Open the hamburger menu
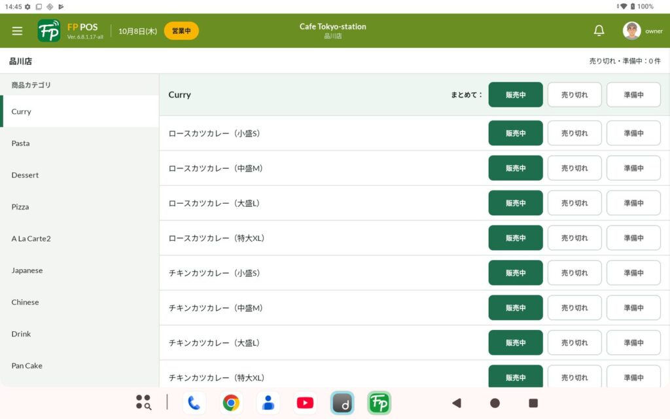 pyautogui.click(x=17, y=31)
